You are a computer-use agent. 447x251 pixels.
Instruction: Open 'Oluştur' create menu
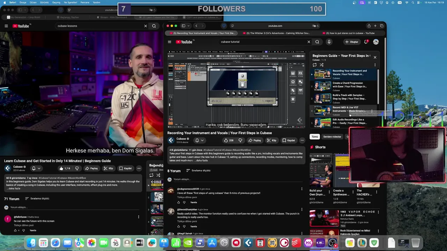(352, 42)
